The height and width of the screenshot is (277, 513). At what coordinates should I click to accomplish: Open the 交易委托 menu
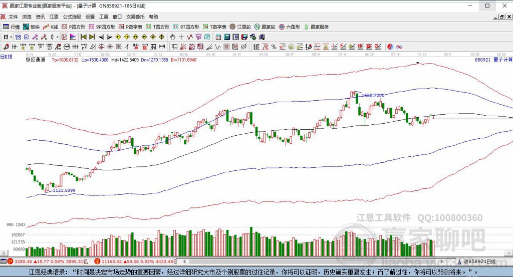click(135, 17)
